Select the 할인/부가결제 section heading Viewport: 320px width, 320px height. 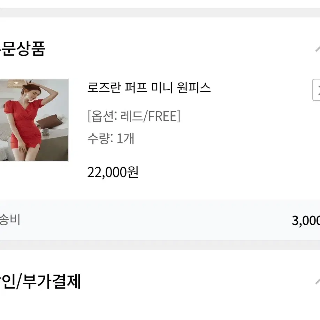[40, 281]
